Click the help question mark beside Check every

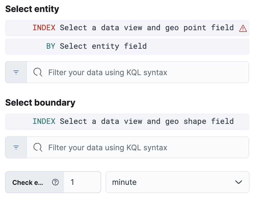tap(55, 182)
